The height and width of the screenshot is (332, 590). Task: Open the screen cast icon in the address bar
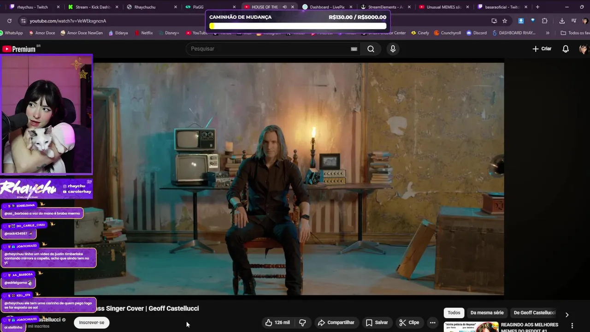pyautogui.click(x=494, y=21)
